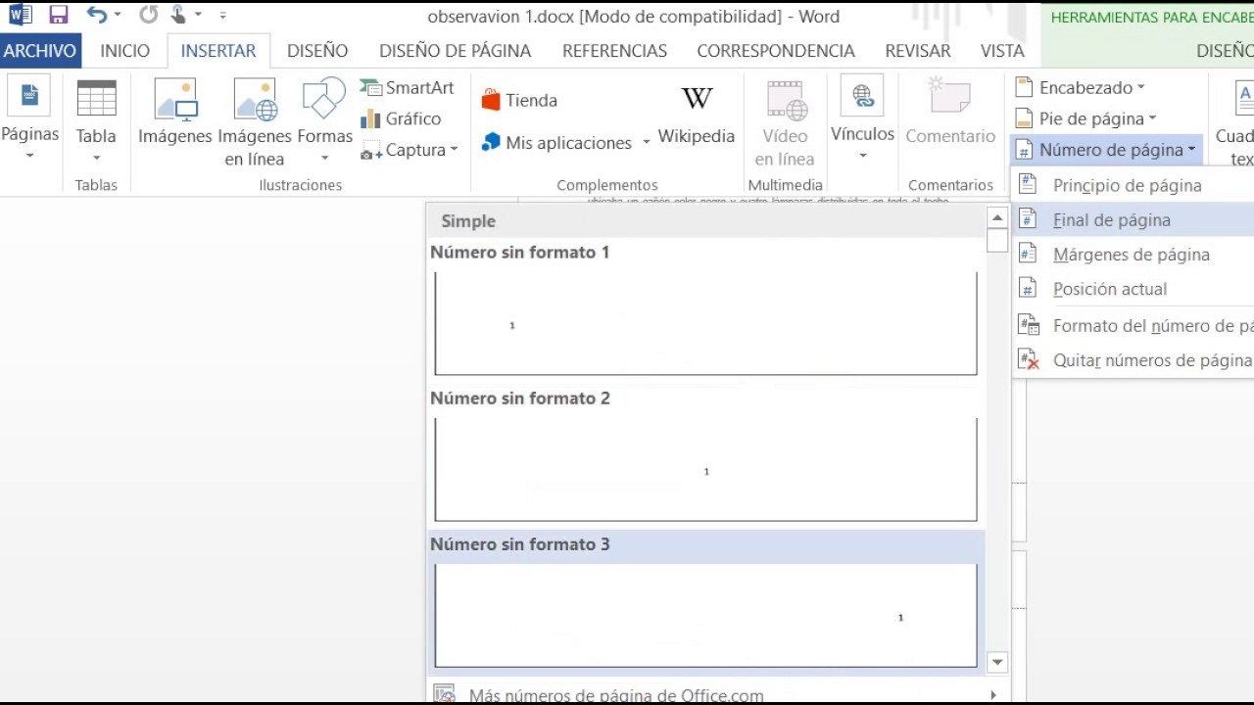The height and width of the screenshot is (705, 1254).
Task: Select Quitar números de página
Action: 1133,360
